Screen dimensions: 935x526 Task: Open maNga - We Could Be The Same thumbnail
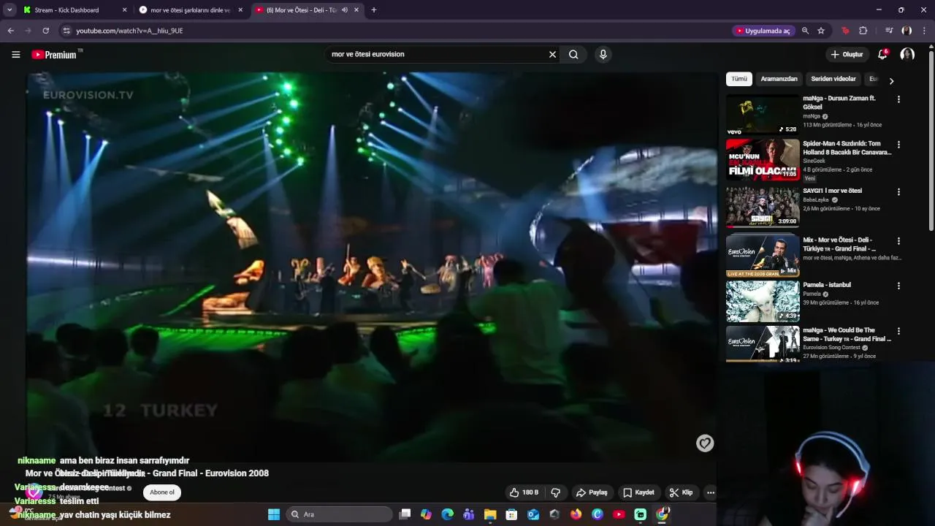tap(763, 343)
